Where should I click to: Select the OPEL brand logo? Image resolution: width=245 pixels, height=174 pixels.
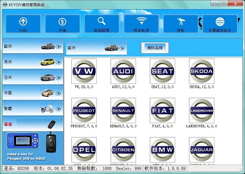coord(84,150)
